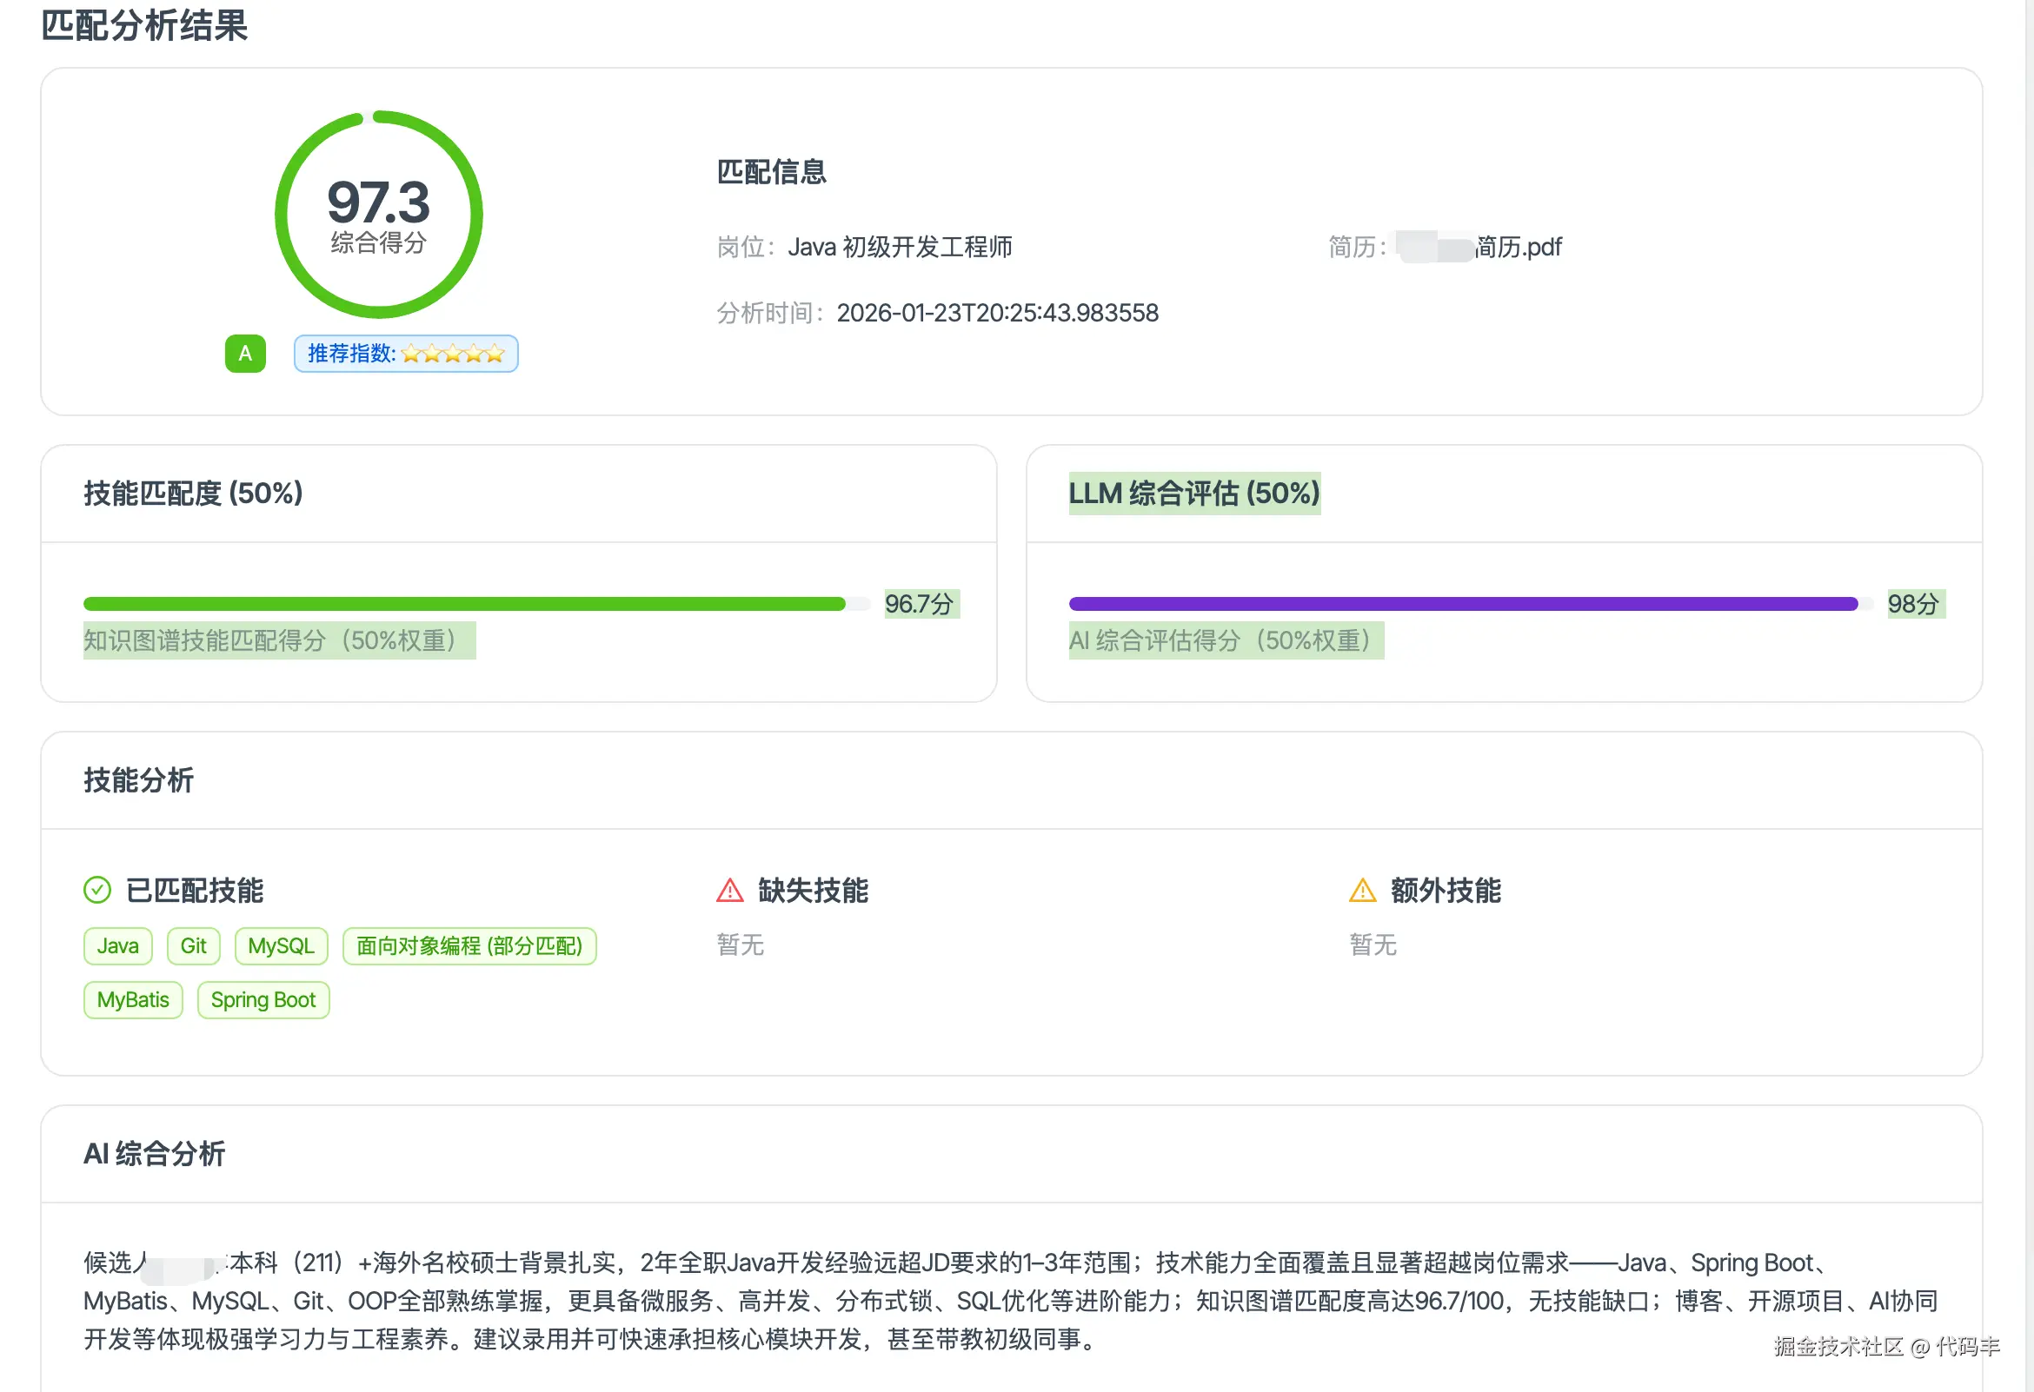Select the MySQL skill tag
This screenshot has height=1392, width=2034.
(x=281, y=945)
